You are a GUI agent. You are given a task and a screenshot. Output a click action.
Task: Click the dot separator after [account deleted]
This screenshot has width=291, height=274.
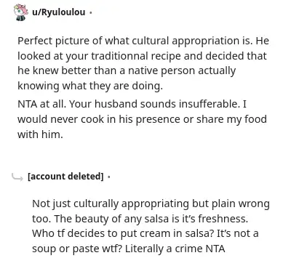click(x=109, y=177)
